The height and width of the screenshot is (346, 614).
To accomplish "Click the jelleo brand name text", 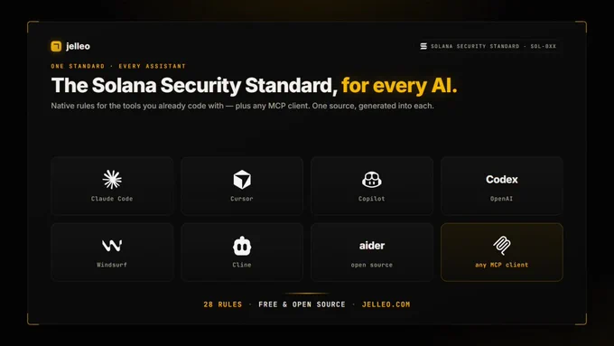I will coord(78,46).
